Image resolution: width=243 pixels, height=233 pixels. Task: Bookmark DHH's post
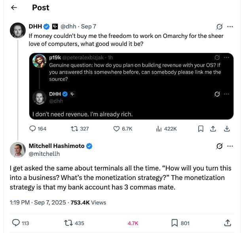click(x=201, y=129)
